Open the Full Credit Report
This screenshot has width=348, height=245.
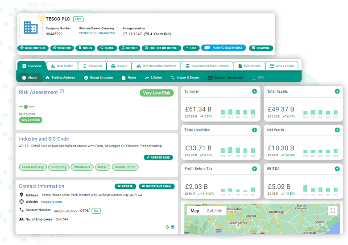click(162, 48)
